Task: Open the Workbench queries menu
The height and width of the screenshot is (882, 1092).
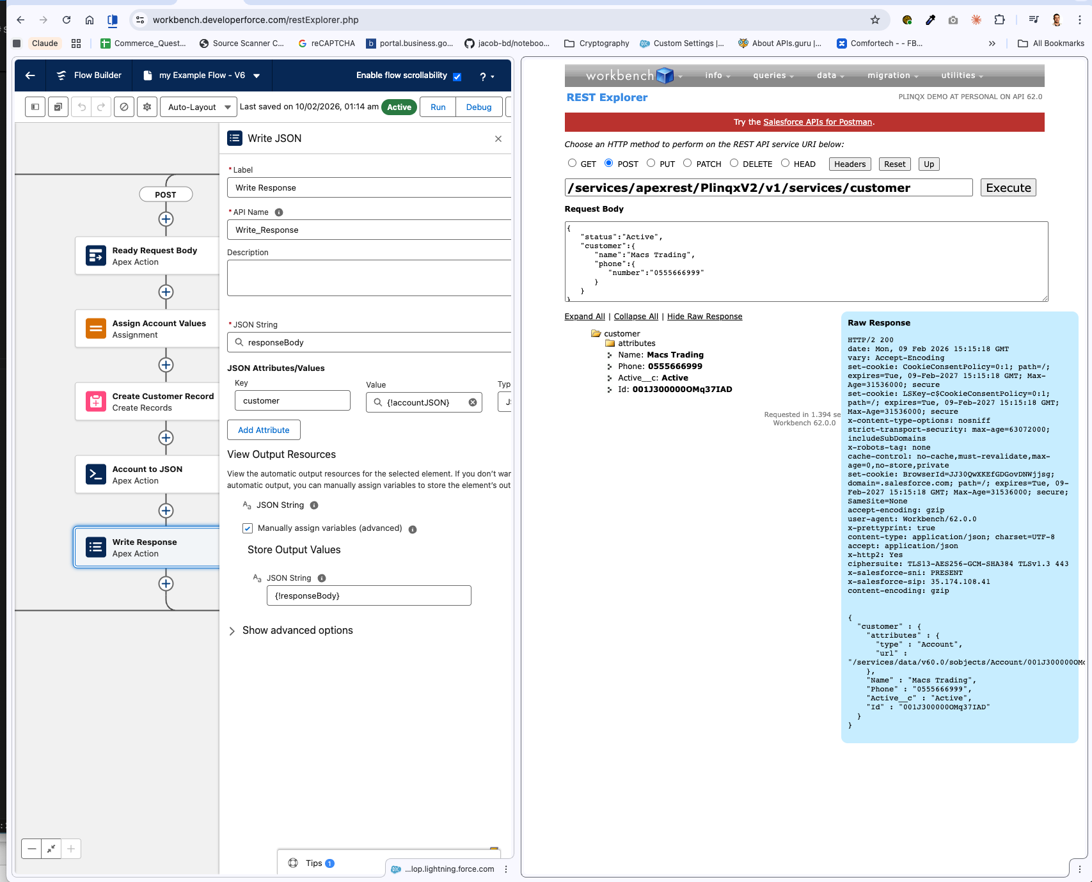Action: coord(773,75)
